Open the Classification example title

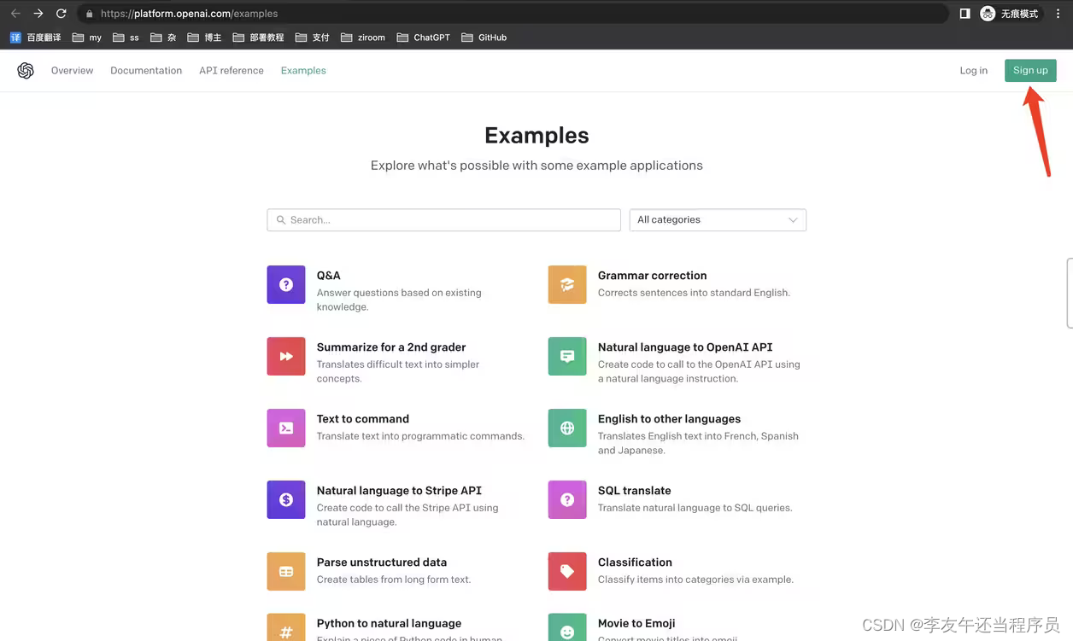pyautogui.click(x=635, y=562)
